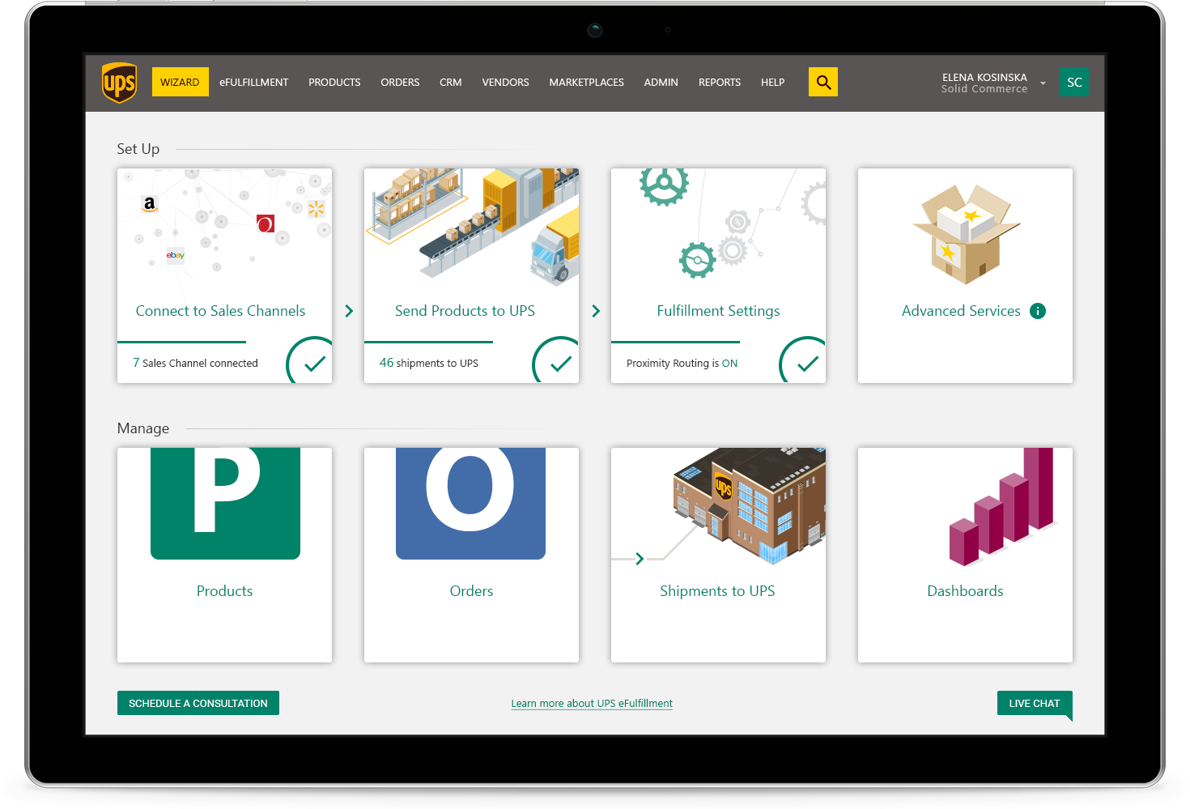Click '7 Sales Channel connected' status text
This screenshot has width=1190, height=809.
(195, 363)
